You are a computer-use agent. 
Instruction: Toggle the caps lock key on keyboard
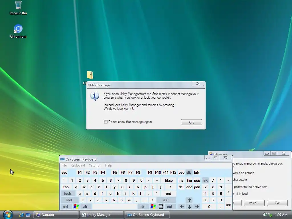click(68, 194)
